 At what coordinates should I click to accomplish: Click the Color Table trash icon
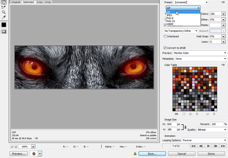pyautogui.click(x=214, y=114)
